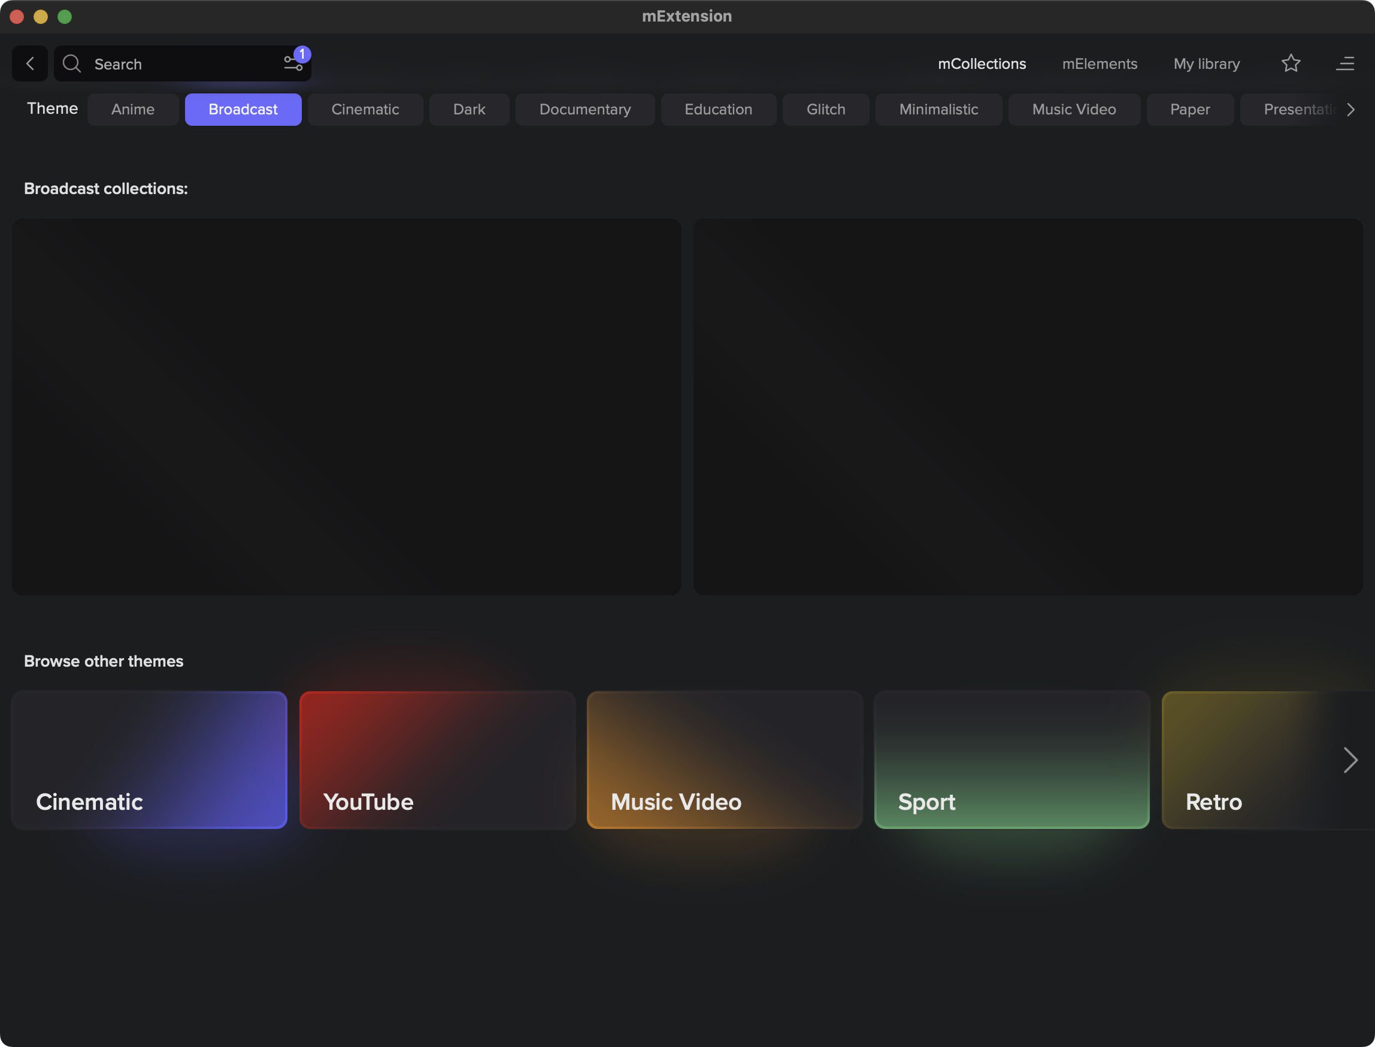Show more themes with carousel arrow
Image resolution: width=1375 pixels, height=1047 pixels.
click(1349, 759)
